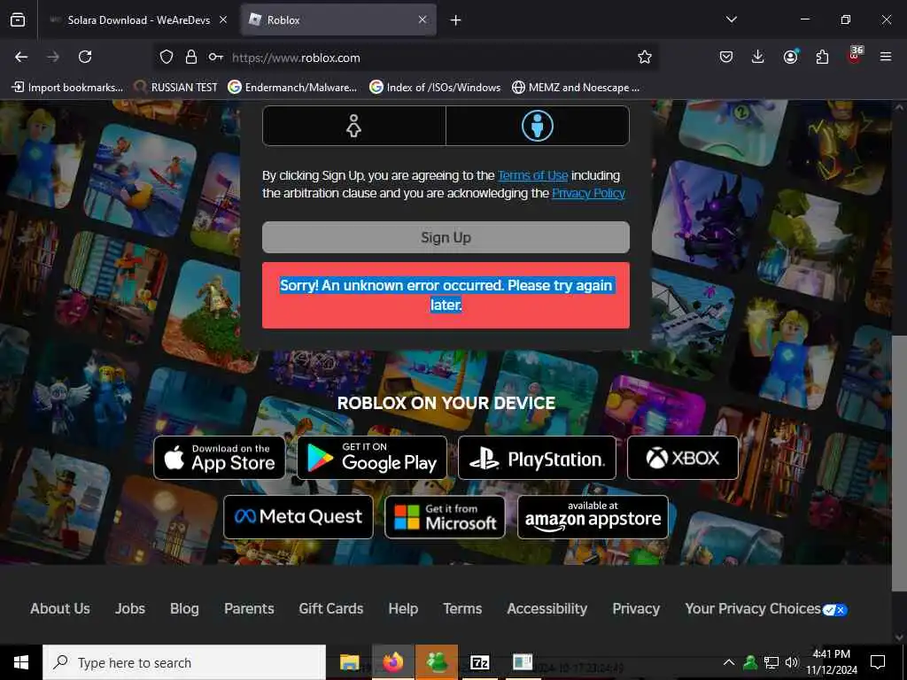The width and height of the screenshot is (907, 680).
Task: Close the Solara Download tab
Action: click(x=223, y=19)
